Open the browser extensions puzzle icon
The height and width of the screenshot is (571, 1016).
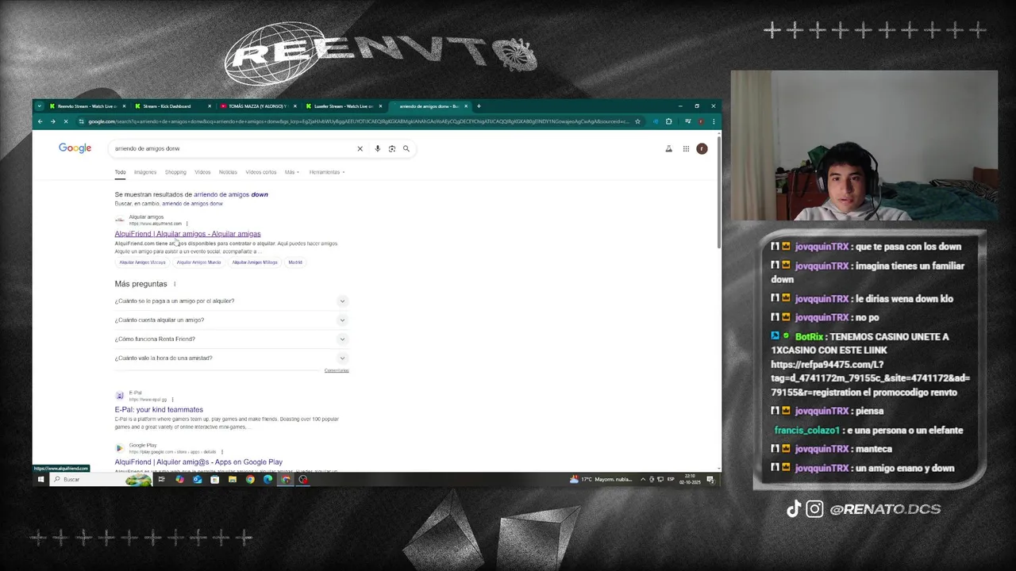[668, 121]
